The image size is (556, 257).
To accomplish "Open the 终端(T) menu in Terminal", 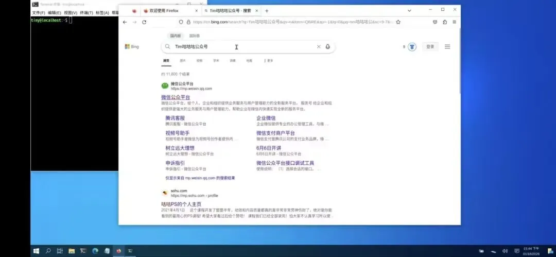I will tap(86, 13).
